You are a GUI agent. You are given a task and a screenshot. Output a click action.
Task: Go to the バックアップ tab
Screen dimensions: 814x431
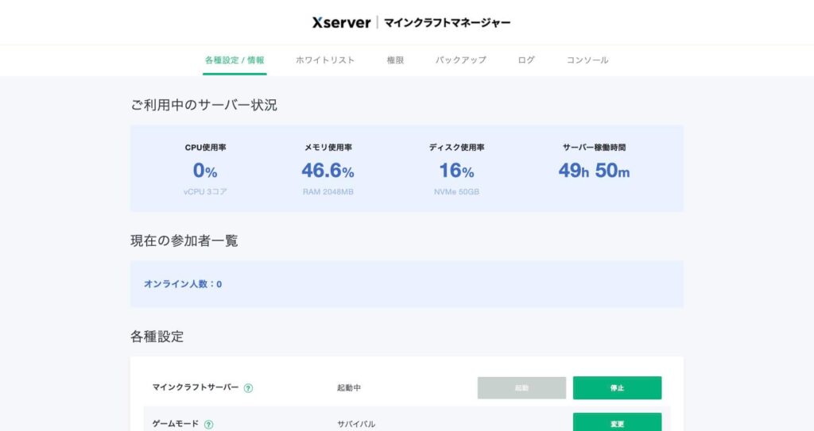pos(460,60)
